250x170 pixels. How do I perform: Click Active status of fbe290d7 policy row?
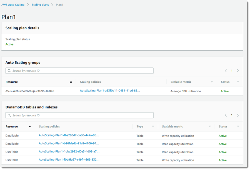[222, 136]
